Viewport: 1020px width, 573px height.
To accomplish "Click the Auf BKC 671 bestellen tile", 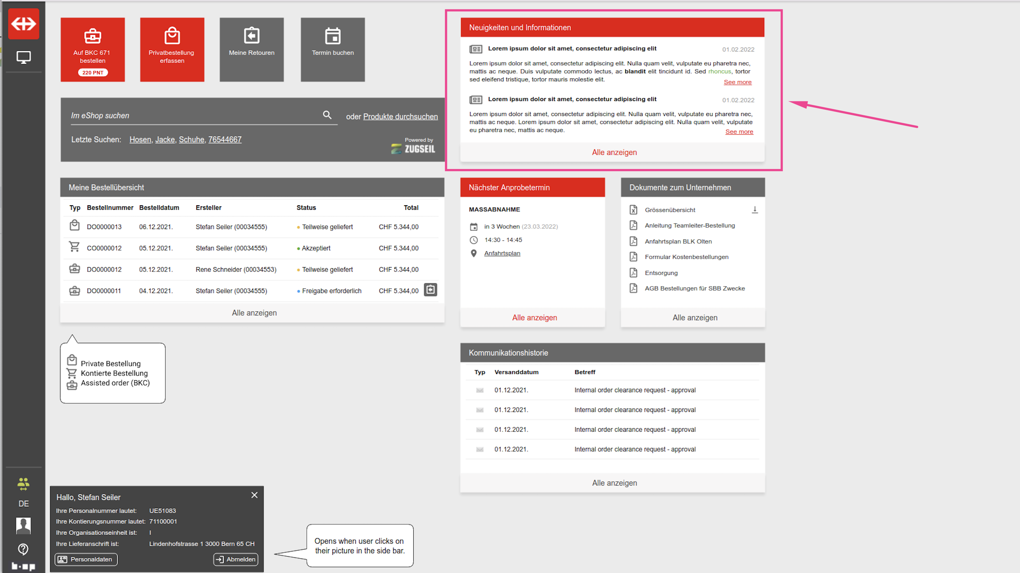I will click(x=92, y=49).
